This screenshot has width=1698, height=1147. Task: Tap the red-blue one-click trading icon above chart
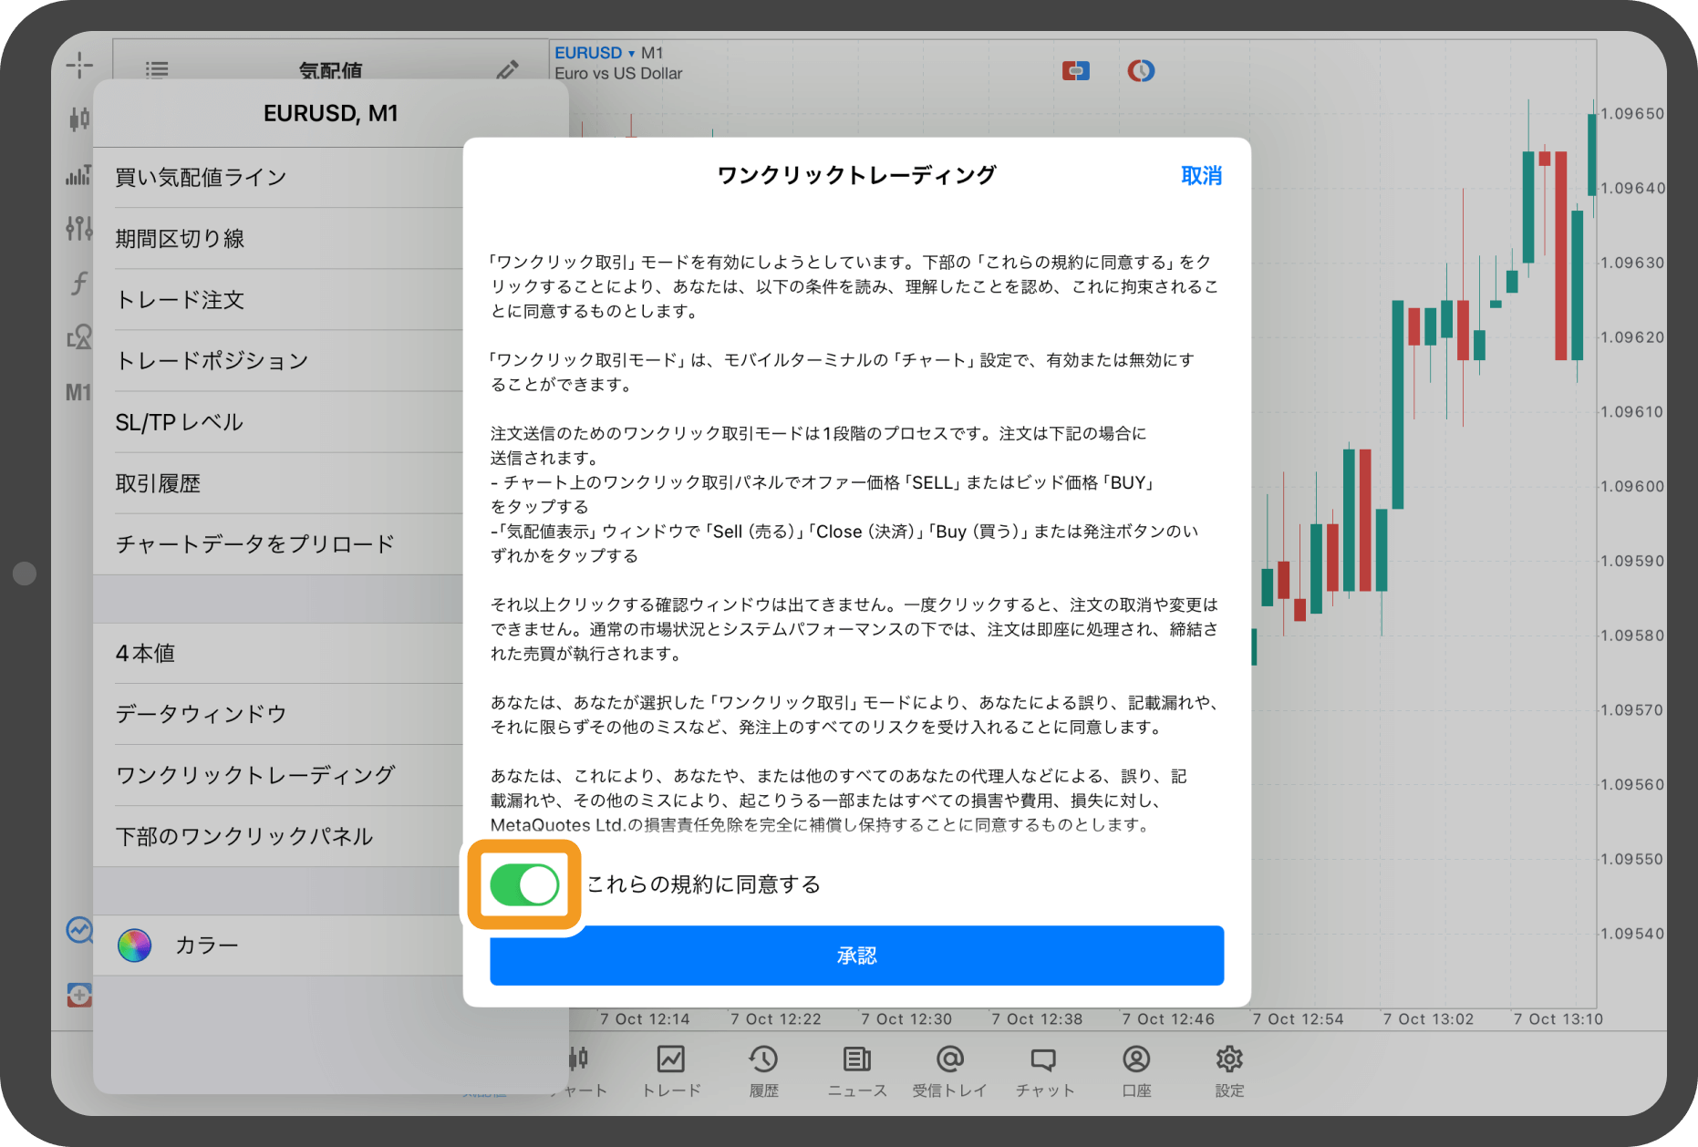point(1076,70)
